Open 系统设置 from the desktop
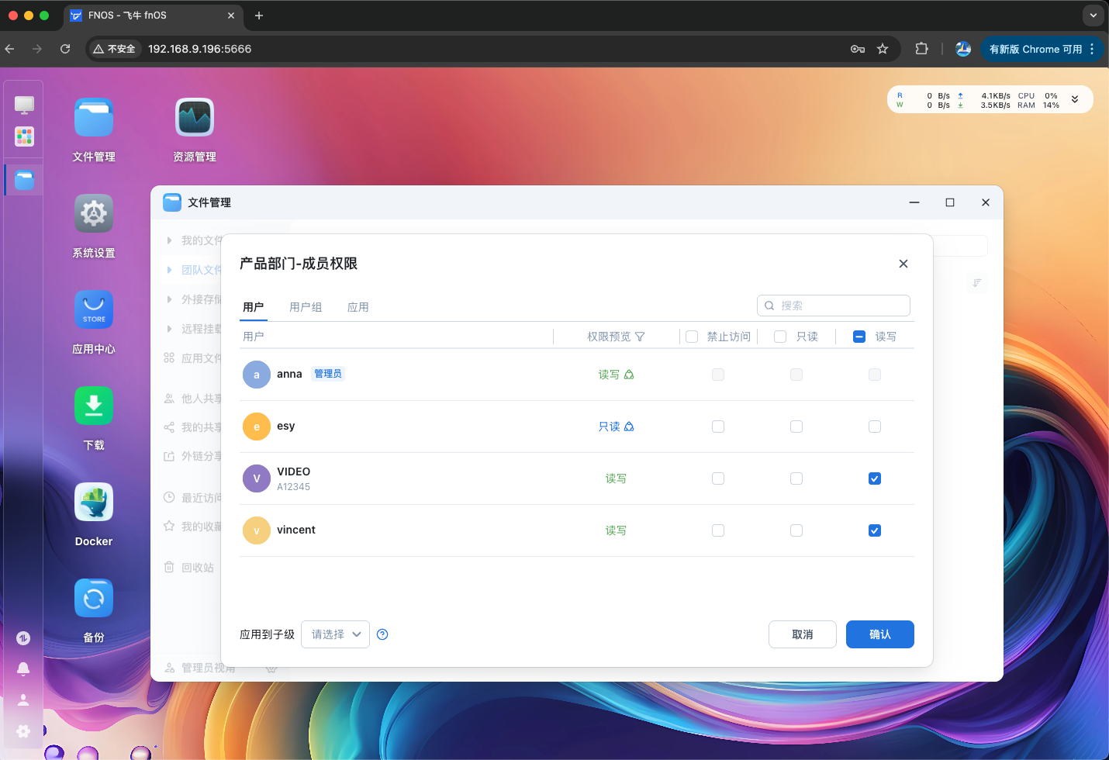The image size is (1109, 760). click(93, 214)
